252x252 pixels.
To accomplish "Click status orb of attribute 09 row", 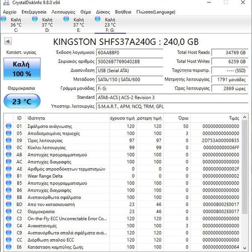I will [x=9, y=140].
